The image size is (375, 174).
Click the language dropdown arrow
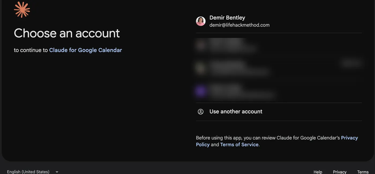pyautogui.click(x=57, y=172)
